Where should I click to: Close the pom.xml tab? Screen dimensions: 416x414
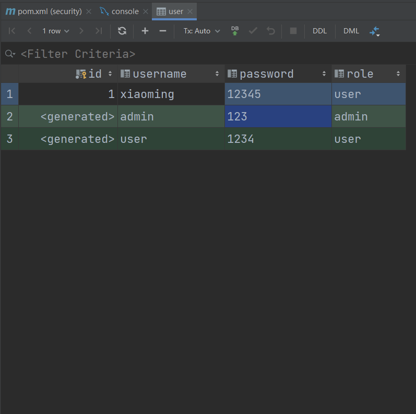89,11
